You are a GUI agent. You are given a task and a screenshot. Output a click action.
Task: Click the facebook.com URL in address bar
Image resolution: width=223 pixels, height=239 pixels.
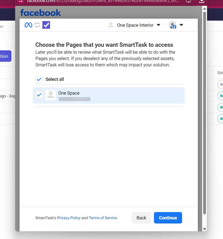pos(103,1)
